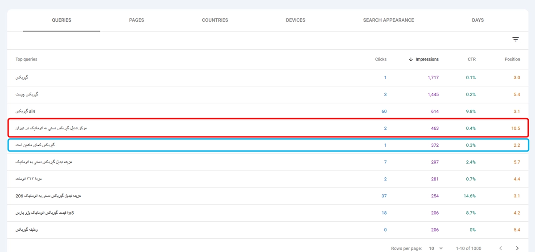Viewport: 535px width, 252px height.
Task: Click the Top queries column header
Action: pos(27,60)
